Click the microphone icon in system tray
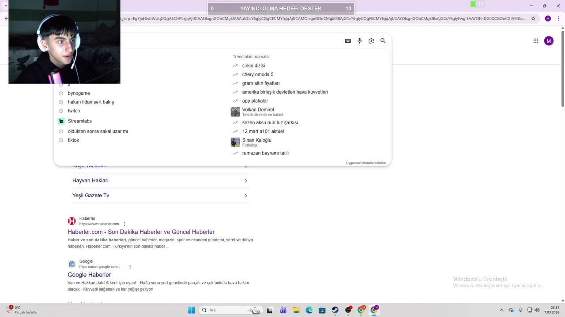565x317 pixels. tap(520, 310)
